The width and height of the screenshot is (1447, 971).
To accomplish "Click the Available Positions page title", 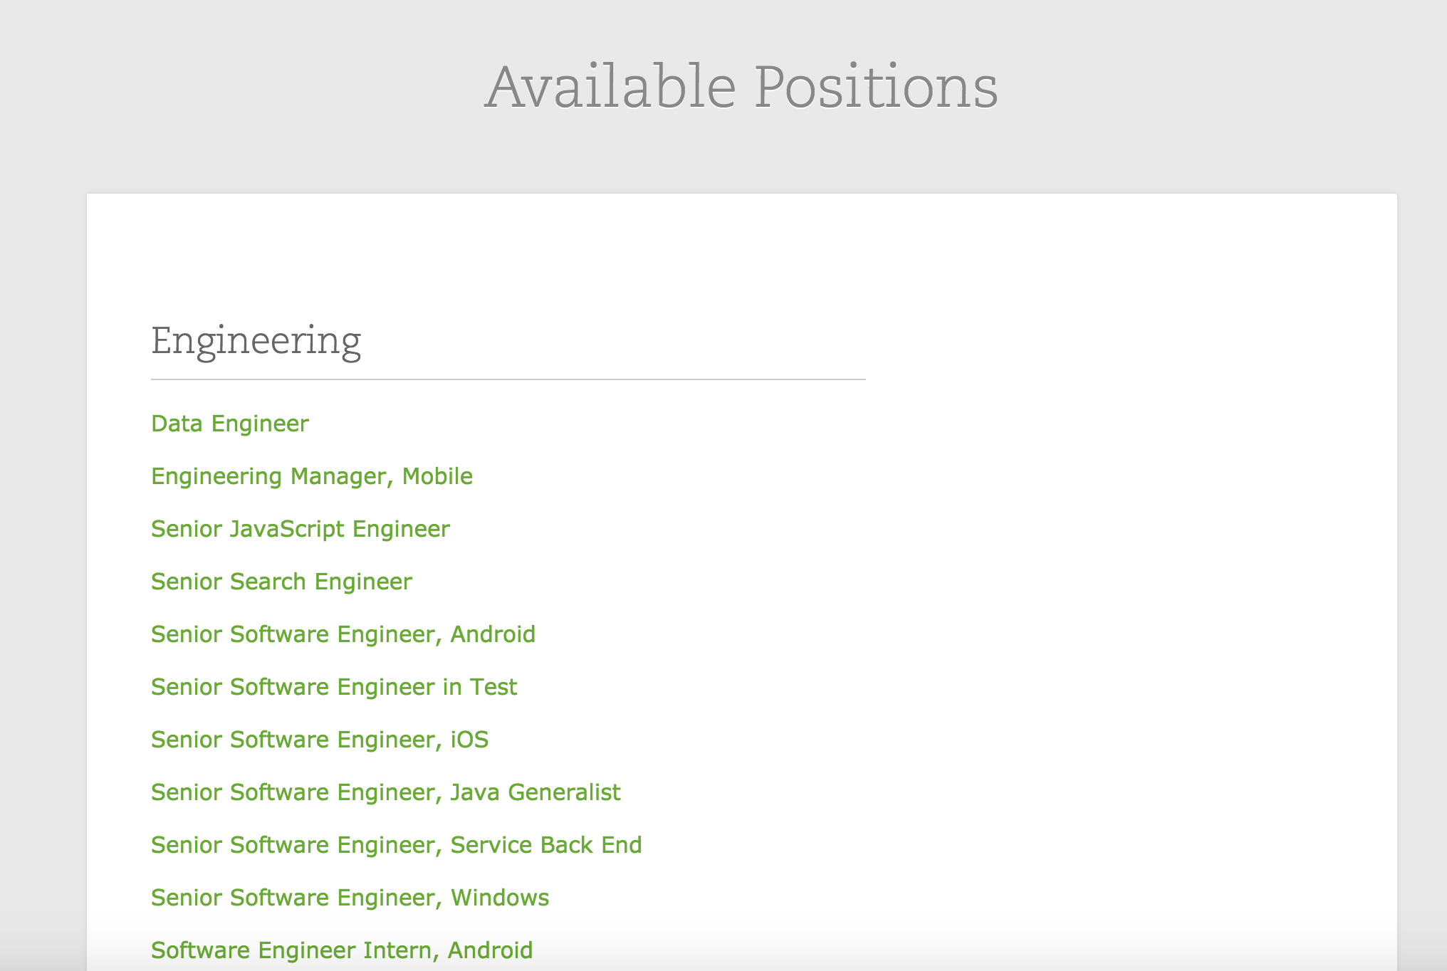I will pyautogui.click(x=741, y=88).
